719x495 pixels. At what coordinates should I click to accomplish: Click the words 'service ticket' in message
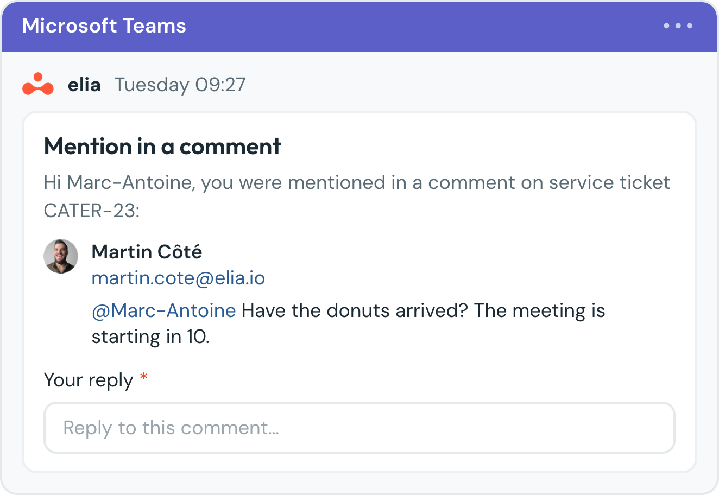click(609, 183)
